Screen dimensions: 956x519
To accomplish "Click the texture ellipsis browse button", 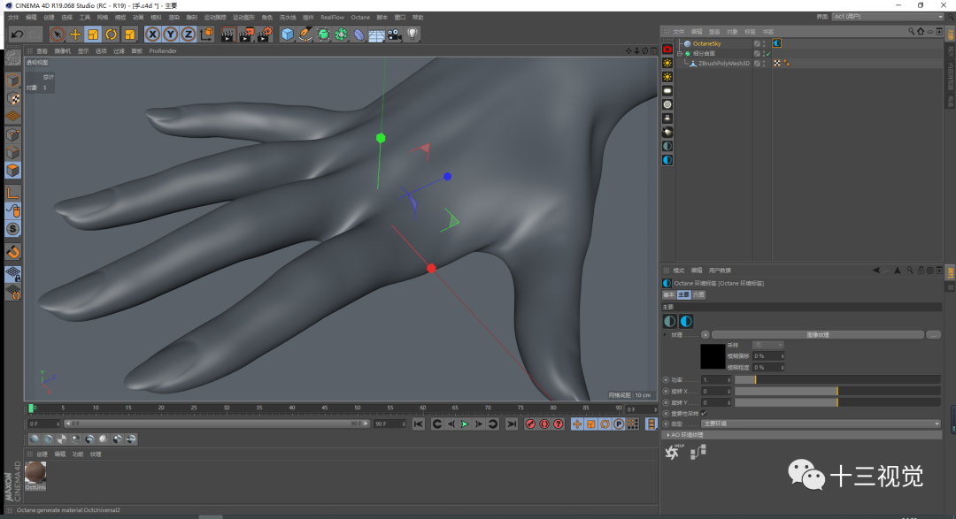I will pos(934,335).
